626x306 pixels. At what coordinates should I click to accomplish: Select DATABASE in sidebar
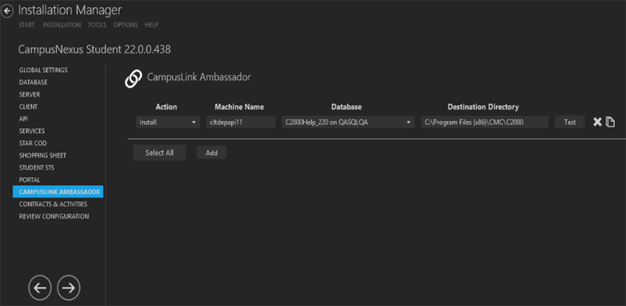[x=33, y=82]
